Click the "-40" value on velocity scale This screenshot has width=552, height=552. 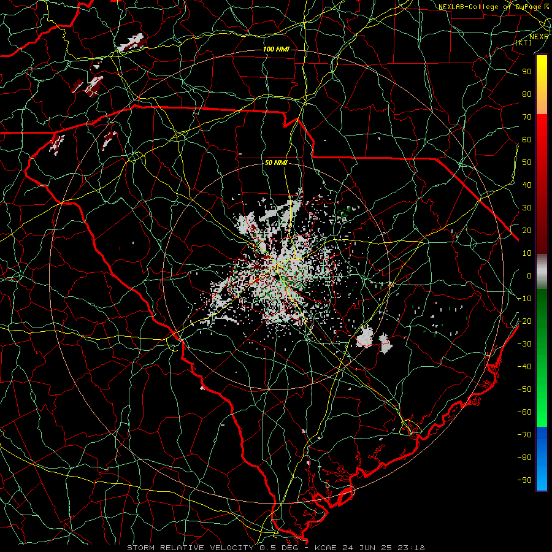tap(524, 367)
